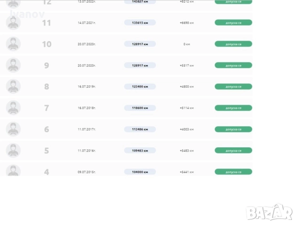Image resolution: width=298 pixels, height=226 pixels.
Task: Select the 118600 км mileage badge
Action: (x=140, y=108)
